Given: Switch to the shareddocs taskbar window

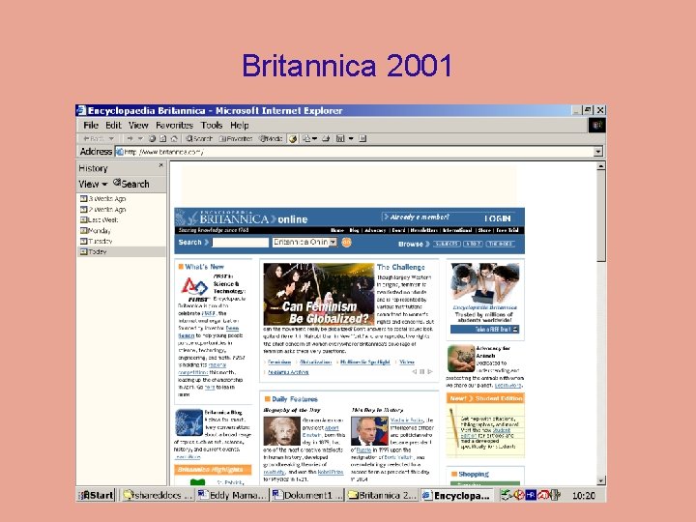Looking at the screenshot, I should pyautogui.click(x=158, y=495).
